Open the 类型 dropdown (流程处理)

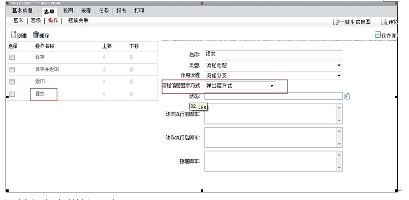[x=273, y=65]
